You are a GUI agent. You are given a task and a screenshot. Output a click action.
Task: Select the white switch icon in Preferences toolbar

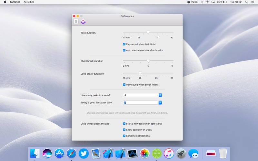point(76,22)
